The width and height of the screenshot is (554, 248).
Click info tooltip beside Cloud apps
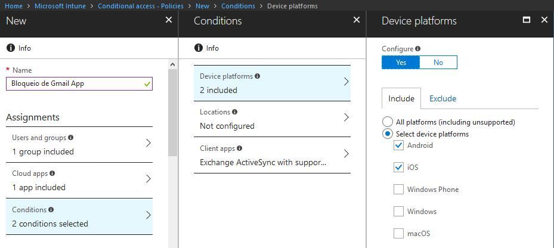coord(52,173)
